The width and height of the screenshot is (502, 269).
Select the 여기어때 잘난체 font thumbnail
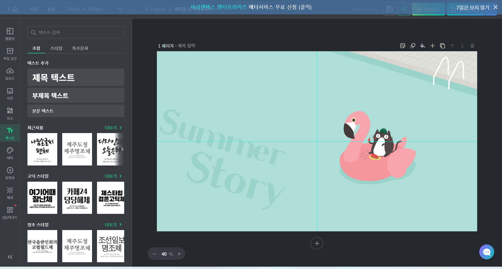(42, 198)
